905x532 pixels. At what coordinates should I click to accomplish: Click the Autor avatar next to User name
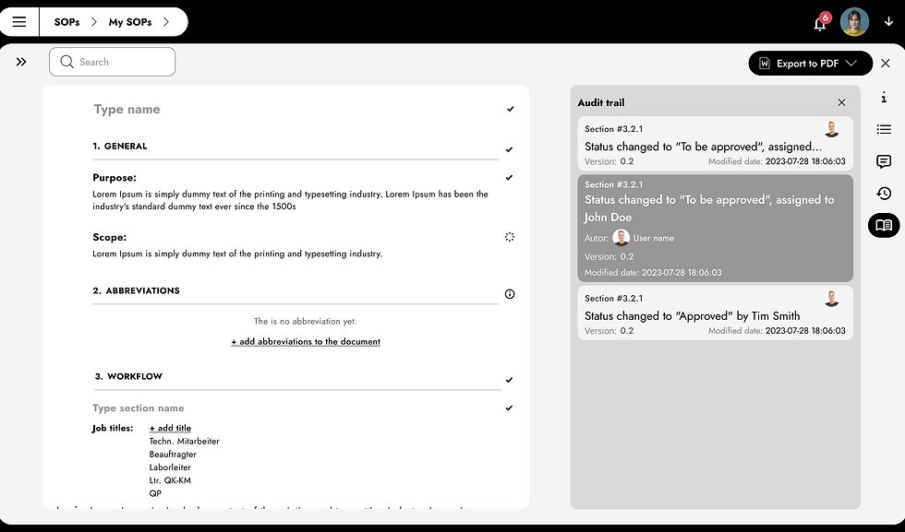tap(621, 238)
